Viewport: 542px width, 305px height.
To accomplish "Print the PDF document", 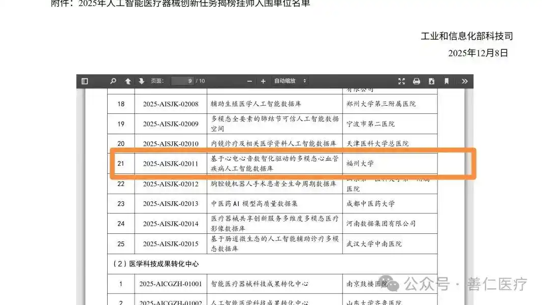I will [x=417, y=81].
